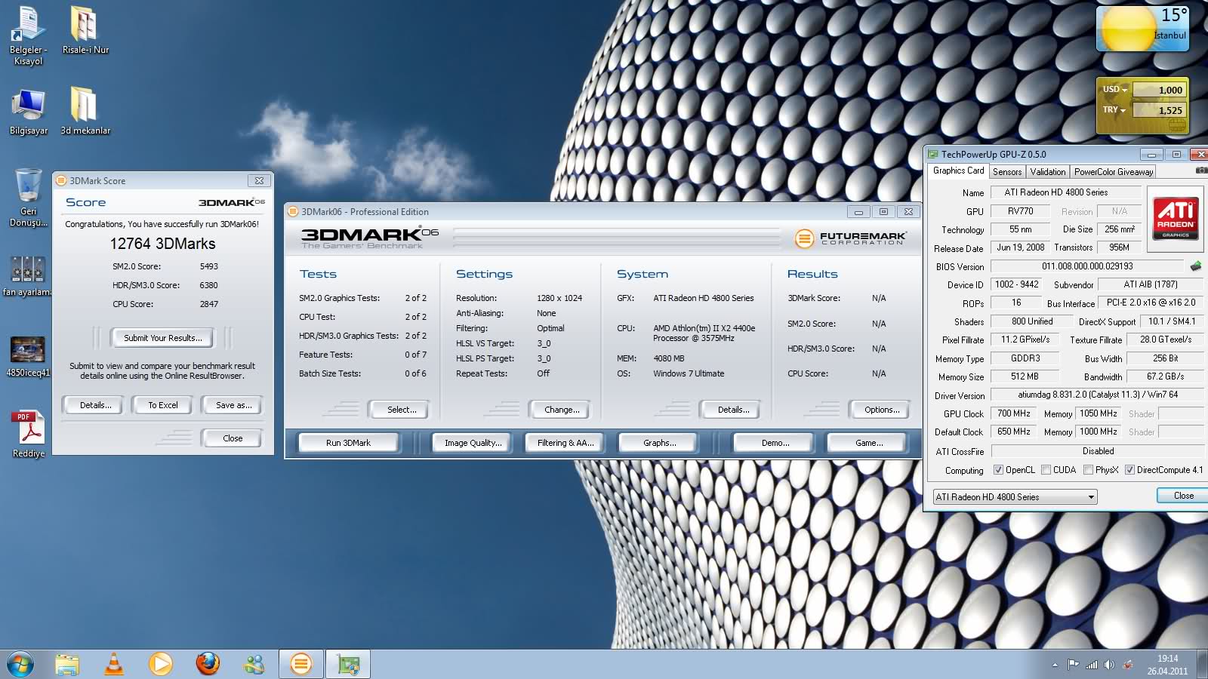Open the Geri Dönüşüm recycle bin
The image size is (1208, 679).
(x=28, y=198)
